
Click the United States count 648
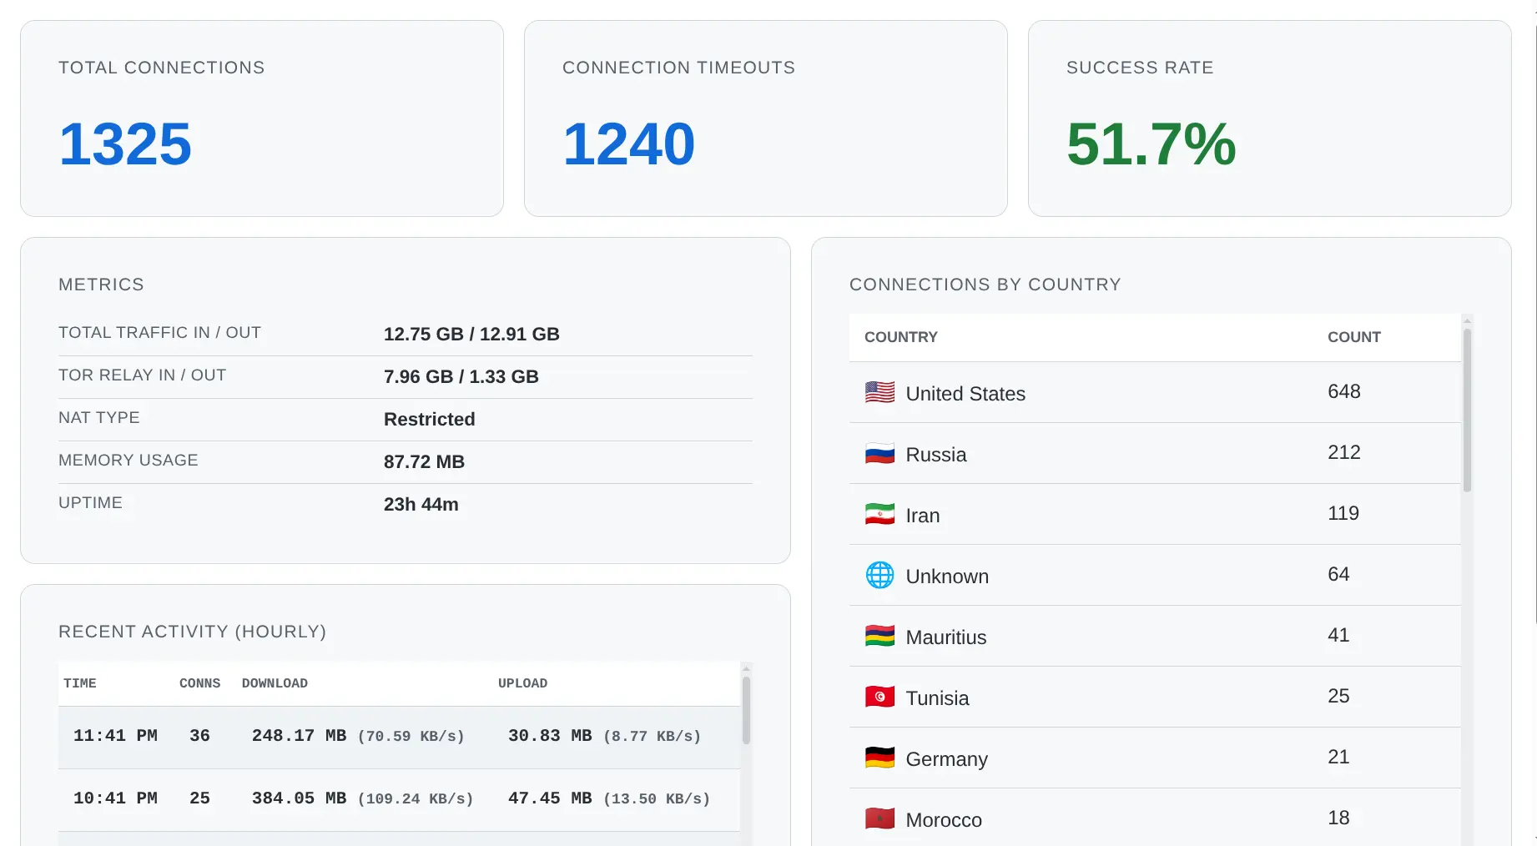coord(1343,391)
